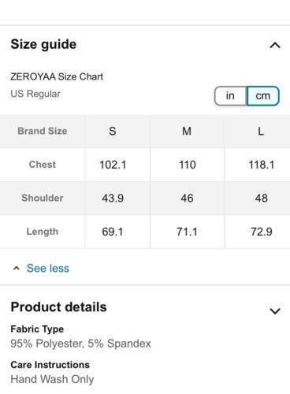290x394 pixels.
Task: Click the Length row label
Action: coord(43,232)
